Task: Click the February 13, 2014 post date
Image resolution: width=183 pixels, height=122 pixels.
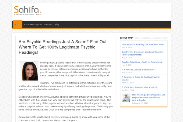Action: (140, 103)
